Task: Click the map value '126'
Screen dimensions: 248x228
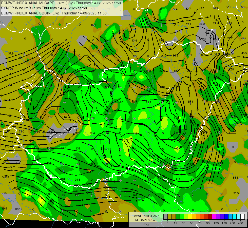Action: pos(106,134)
